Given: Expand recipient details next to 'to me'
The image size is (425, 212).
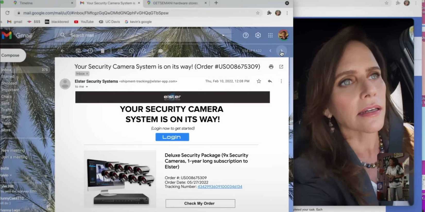Looking at the screenshot, I should [87, 87].
